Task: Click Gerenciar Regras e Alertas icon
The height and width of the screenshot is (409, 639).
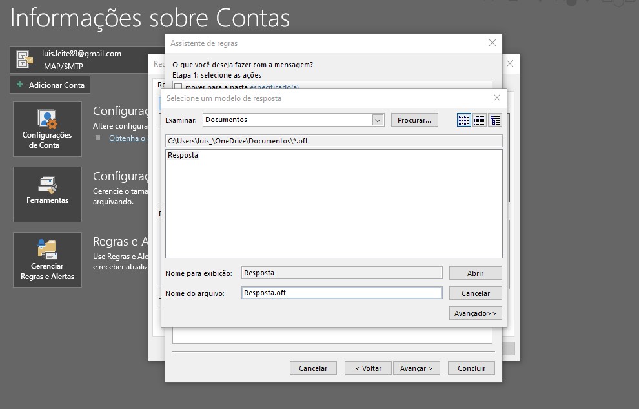Action: 47,260
